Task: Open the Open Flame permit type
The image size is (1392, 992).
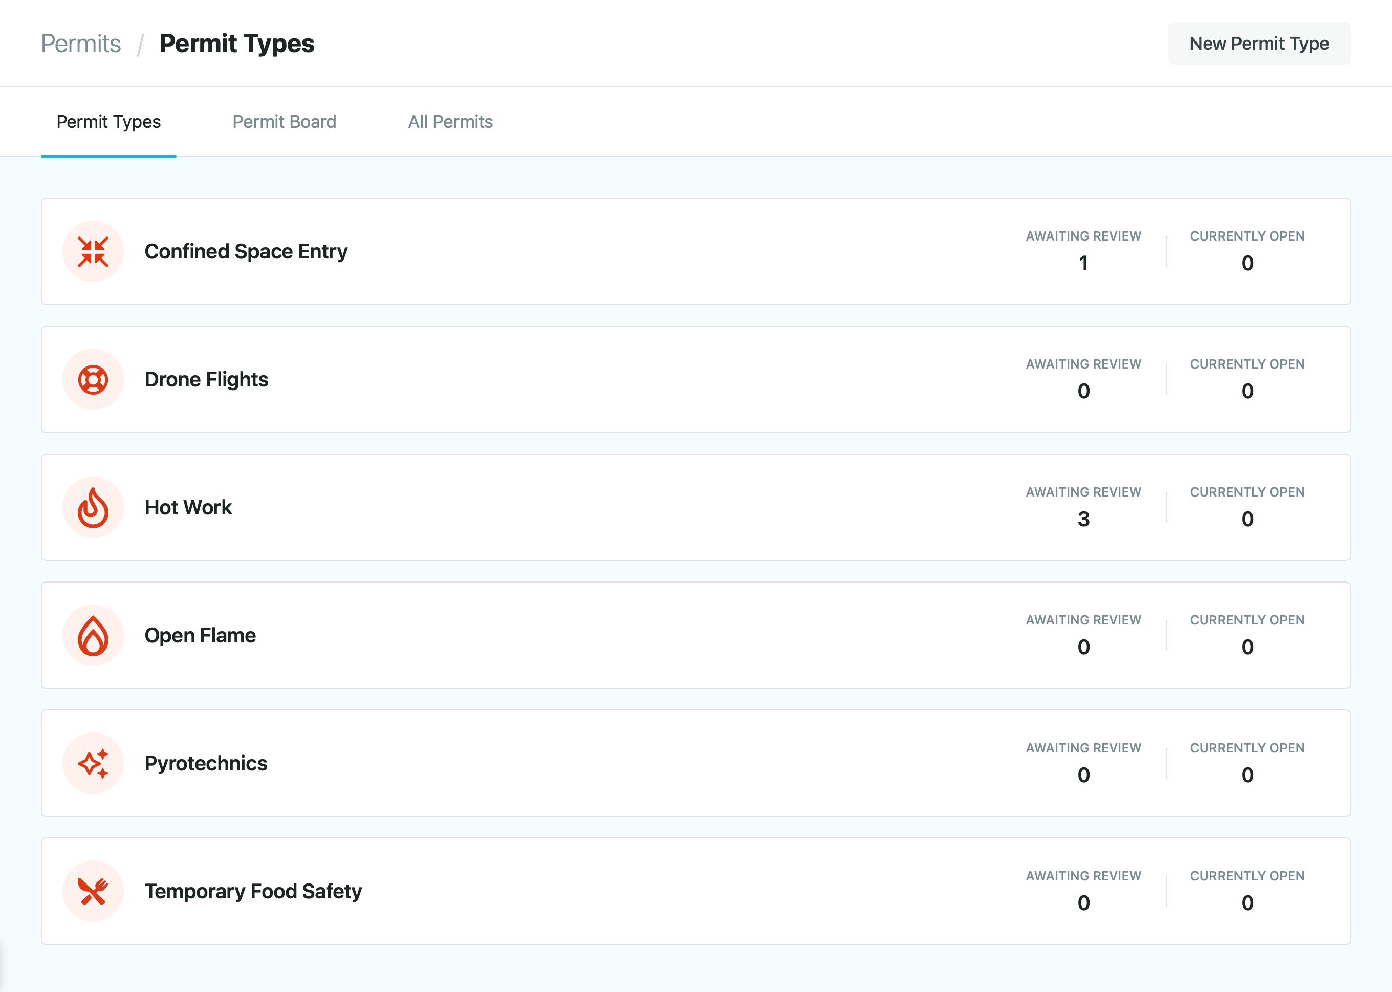Action: 200,635
